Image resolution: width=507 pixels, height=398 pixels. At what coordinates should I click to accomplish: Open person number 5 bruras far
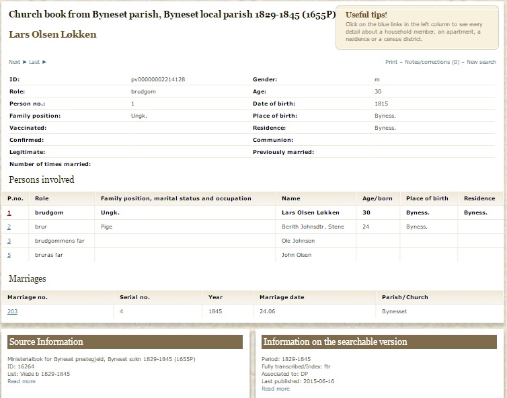pos(9,255)
